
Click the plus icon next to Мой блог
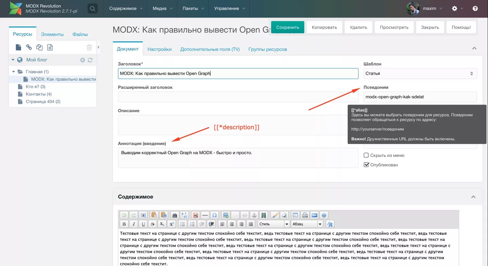pyautogui.click(x=83, y=60)
